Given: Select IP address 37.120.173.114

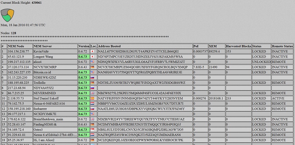Looking at the screenshot, I should (x=19, y=67).
